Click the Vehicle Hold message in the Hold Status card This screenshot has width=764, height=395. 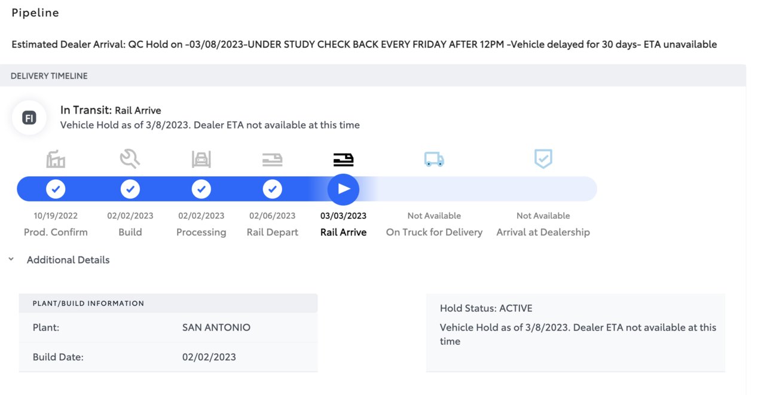coord(578,335)
